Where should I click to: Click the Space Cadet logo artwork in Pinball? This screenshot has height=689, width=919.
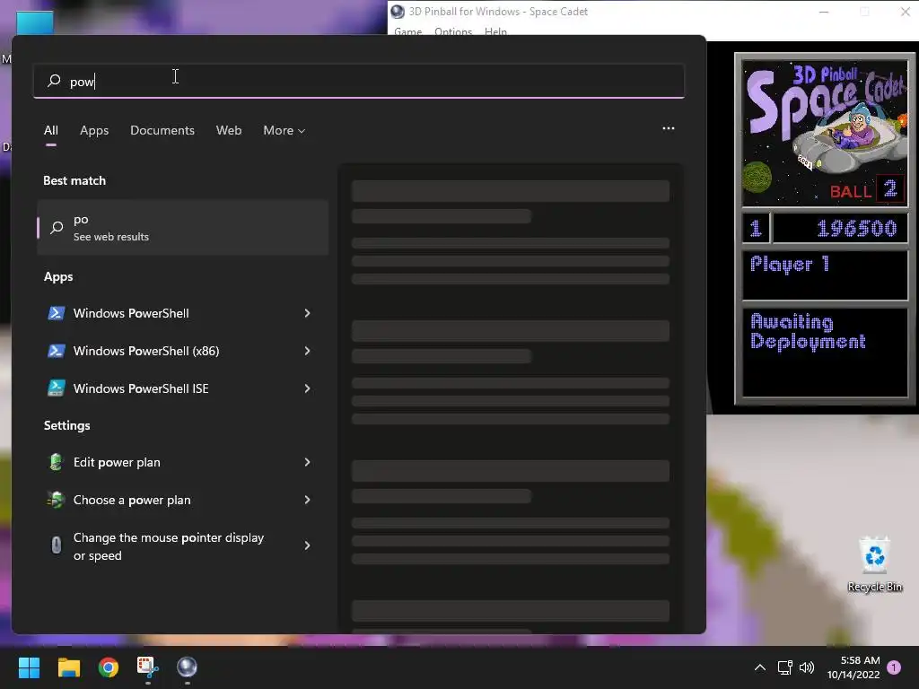click(825, 133)
